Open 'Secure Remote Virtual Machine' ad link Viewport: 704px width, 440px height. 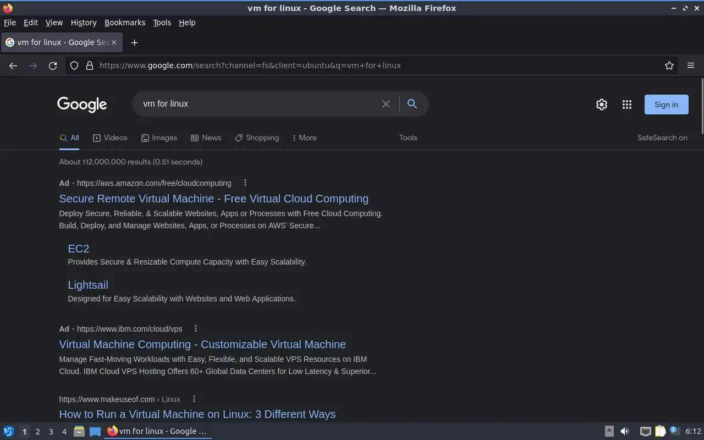point(214,199)
